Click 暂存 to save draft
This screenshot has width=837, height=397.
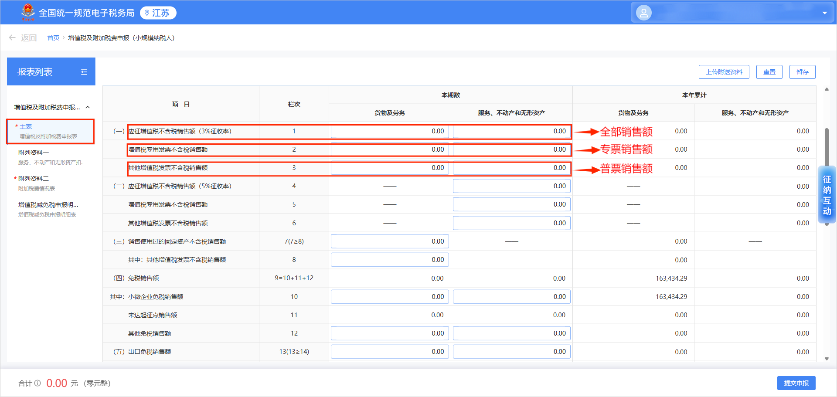(802, 72)
